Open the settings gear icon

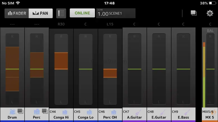point(210,13)
